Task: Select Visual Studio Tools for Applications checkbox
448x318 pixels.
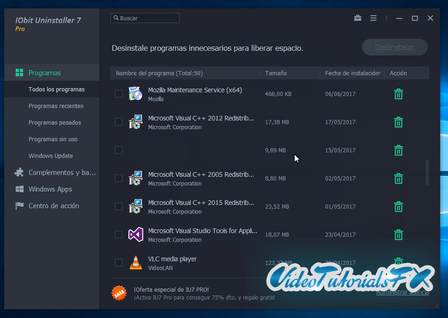Action: point(119,234)
